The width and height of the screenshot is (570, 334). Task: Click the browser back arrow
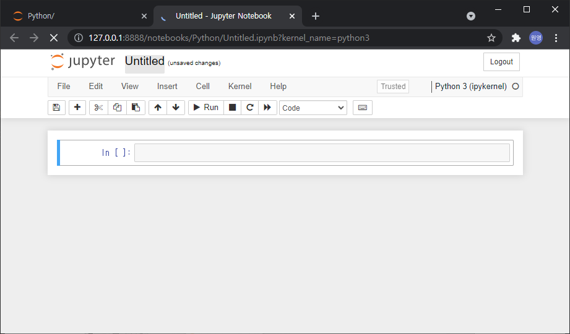(14, 38)
